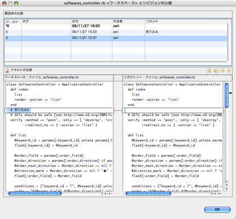Click the 構造体の比較 pane title
The width and height of the screenshot is (236, 219).
[14, 14]
